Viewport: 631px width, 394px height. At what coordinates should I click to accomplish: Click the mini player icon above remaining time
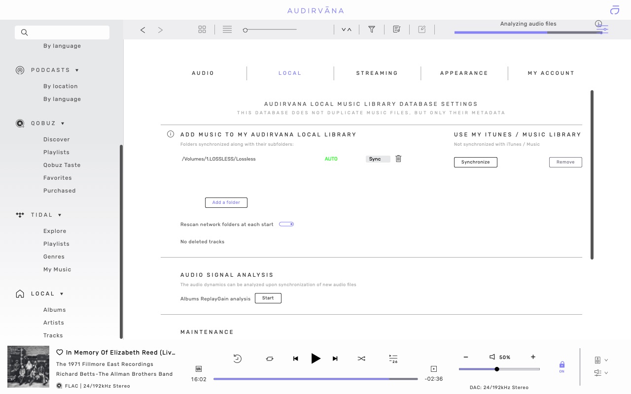point(434,369)
